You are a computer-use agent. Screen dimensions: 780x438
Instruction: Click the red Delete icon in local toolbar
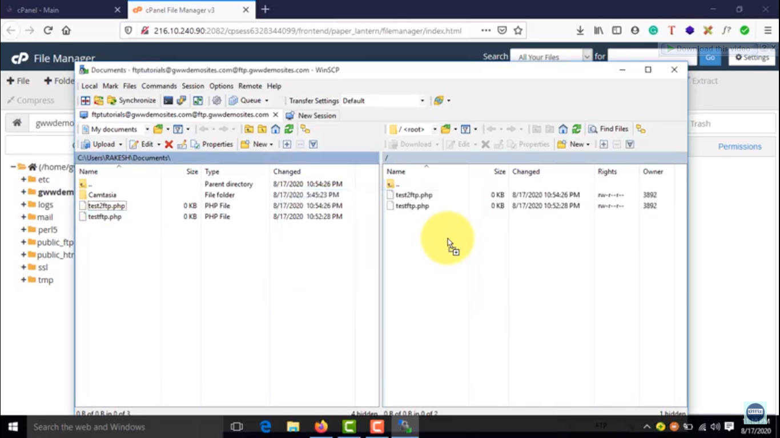(169, 144)
